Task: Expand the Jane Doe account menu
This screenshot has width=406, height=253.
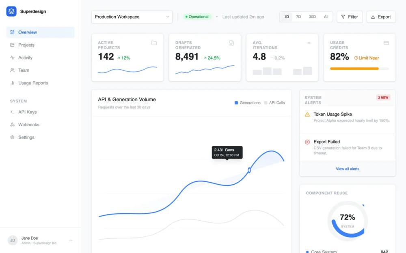Action: (x=71, y=240)
